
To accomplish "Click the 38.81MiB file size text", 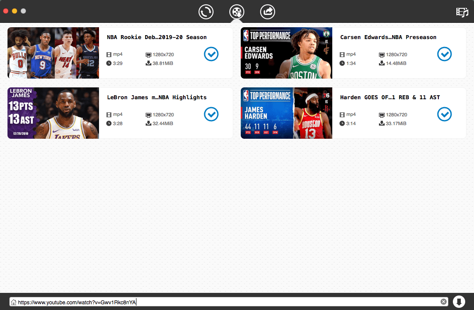I will click(163, 63).
